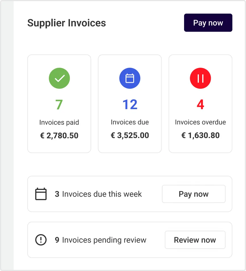Open Review now for pending invoices

click(x=195, y=240)
